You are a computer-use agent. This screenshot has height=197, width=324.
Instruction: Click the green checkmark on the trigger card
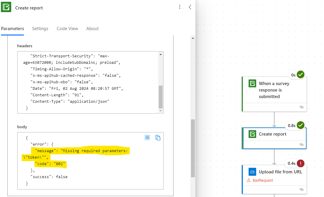click(300, 75)
